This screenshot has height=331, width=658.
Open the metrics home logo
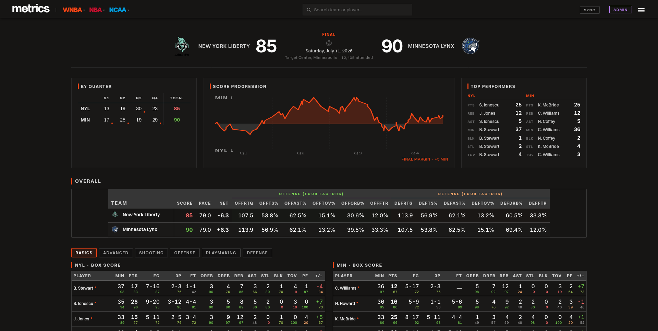tap(31, 9)
